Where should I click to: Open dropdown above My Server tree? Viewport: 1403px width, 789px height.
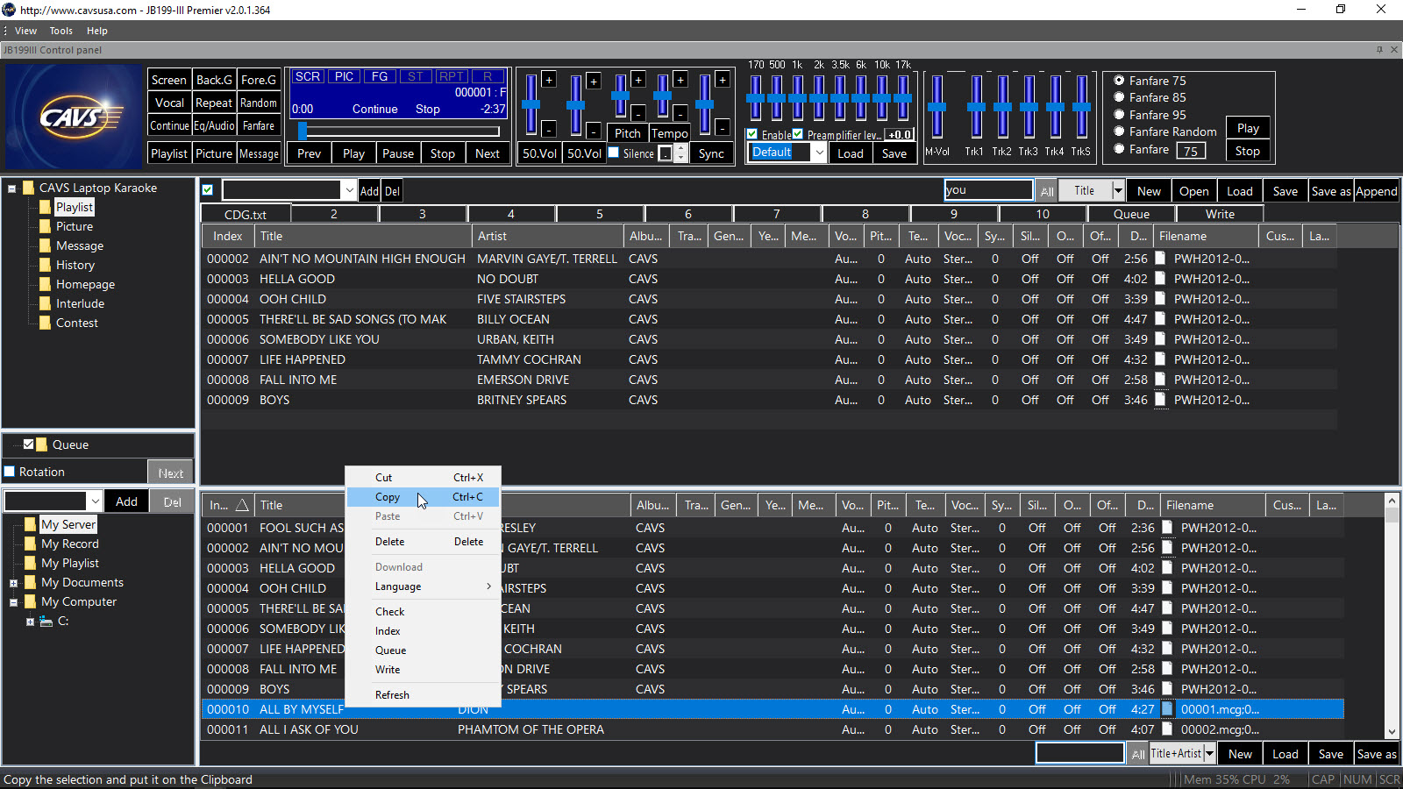95,501
